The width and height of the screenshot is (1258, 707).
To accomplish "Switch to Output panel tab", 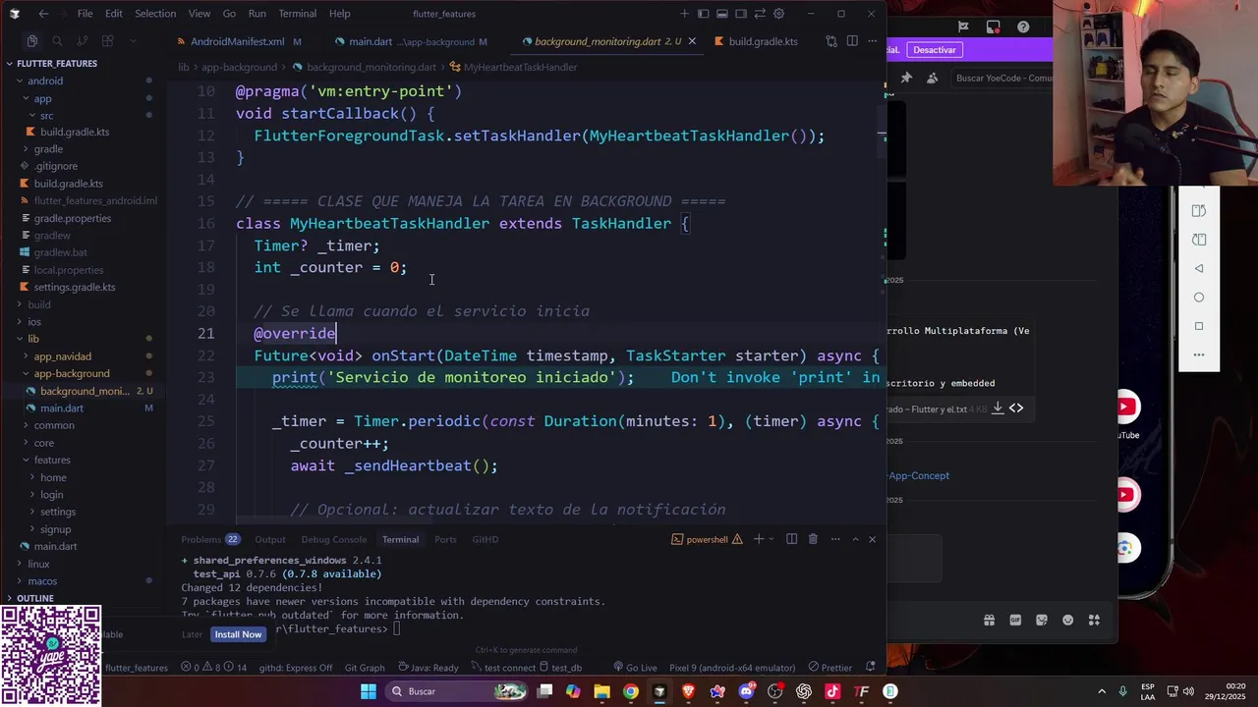I will (x=270, y=539).
